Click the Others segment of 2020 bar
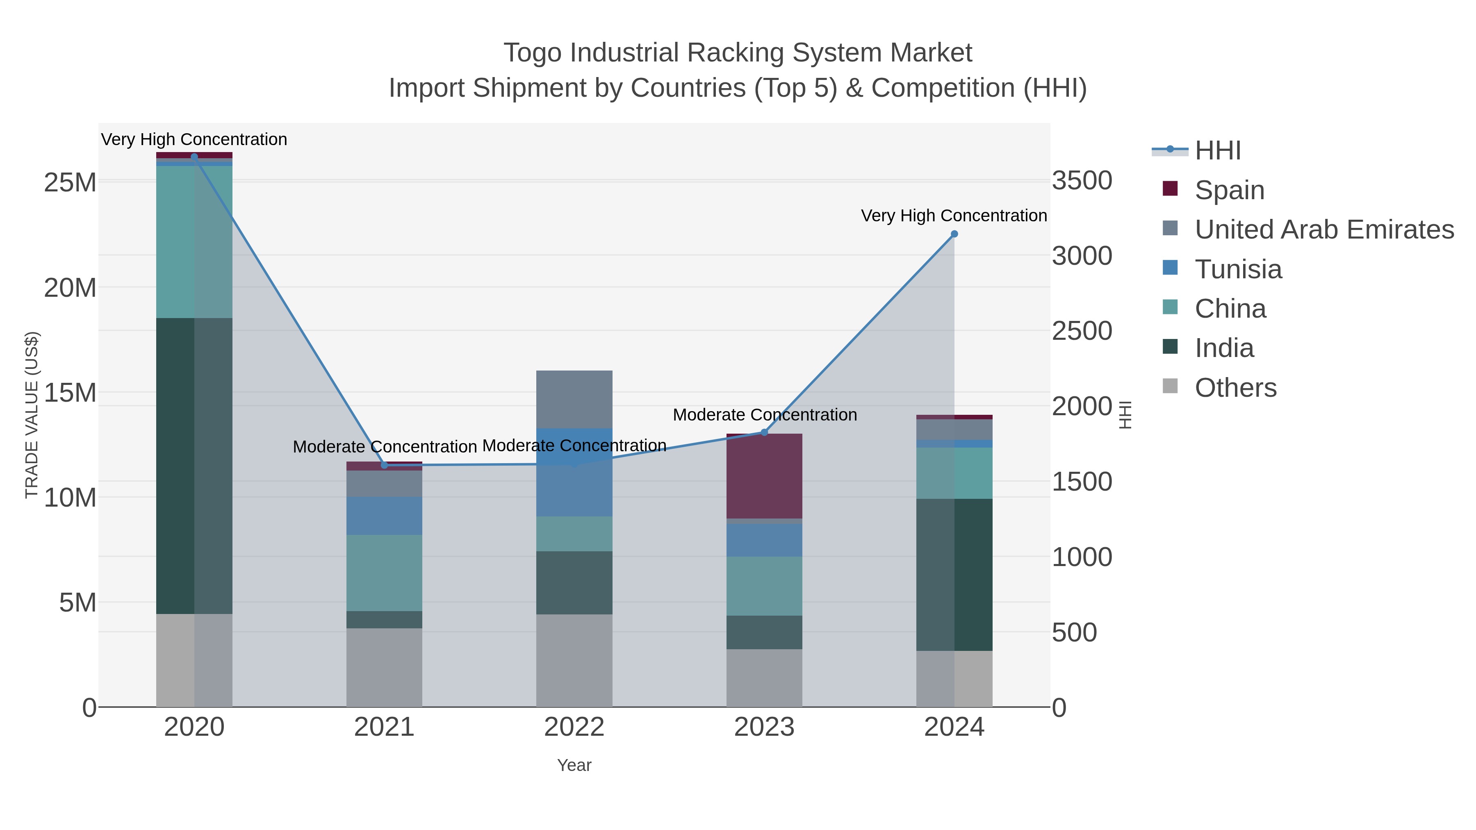 194,660
